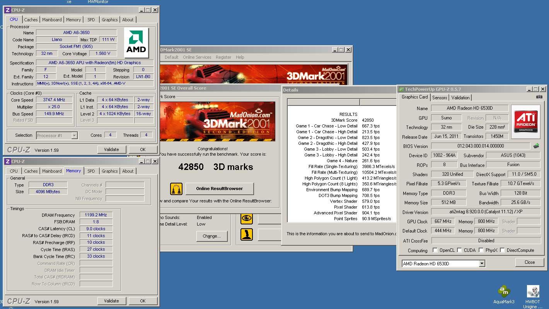Switch to Caches tab in upper CPU-Z window

tap(31, 20)
